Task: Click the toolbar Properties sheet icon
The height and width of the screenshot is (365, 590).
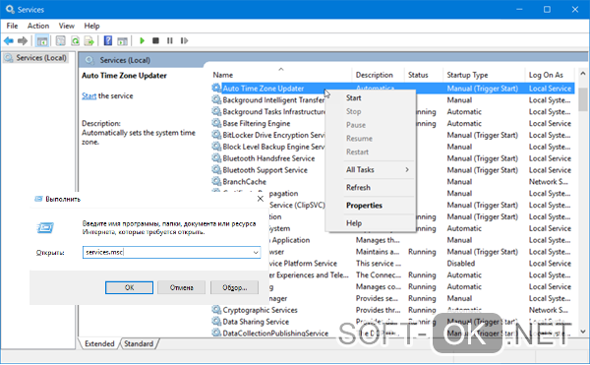Action: pyautogui.click(x=60, y=40)
